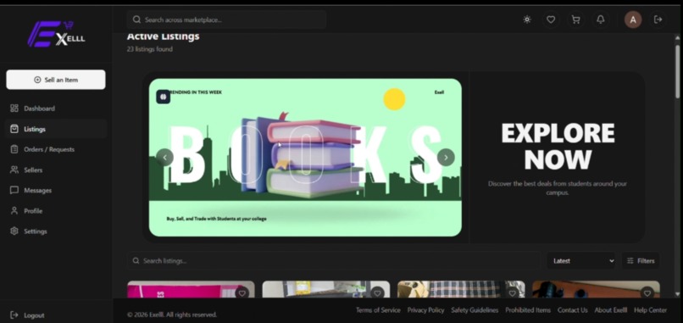This screenshot has width=683, height=323.
Task: Open wishlist heart icon in header
Action: click(551, 19)
